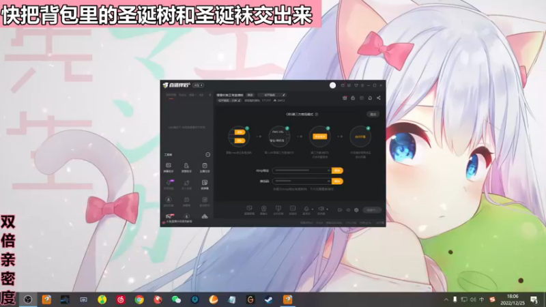Click the edit button beside the room title
The width and height of the screenshot is (546, 307).
point(250,95)
